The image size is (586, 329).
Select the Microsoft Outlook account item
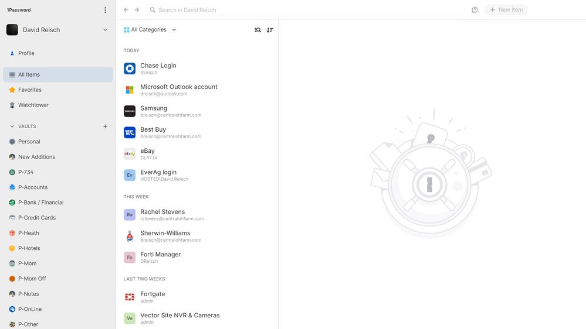point(197,90)
